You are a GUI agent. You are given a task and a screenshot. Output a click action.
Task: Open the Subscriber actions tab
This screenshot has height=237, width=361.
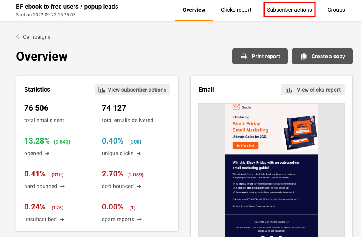(289, 10)
